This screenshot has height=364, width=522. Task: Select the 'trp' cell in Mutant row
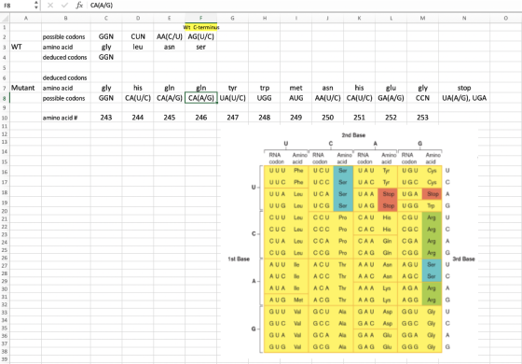click(265, 88)
